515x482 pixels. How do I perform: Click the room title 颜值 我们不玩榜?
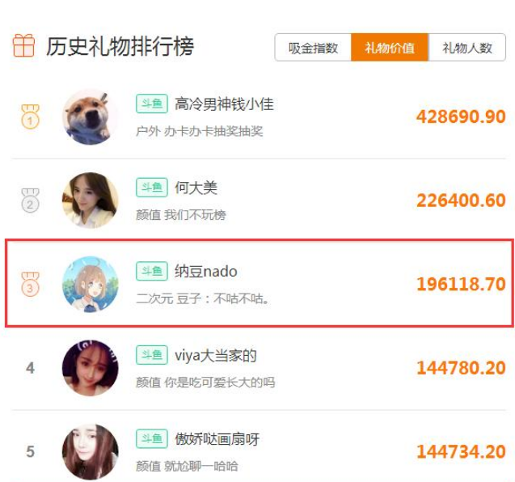180,215
